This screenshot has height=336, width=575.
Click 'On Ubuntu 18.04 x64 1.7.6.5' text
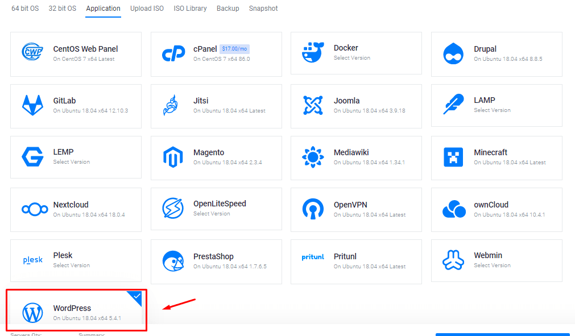230,267
